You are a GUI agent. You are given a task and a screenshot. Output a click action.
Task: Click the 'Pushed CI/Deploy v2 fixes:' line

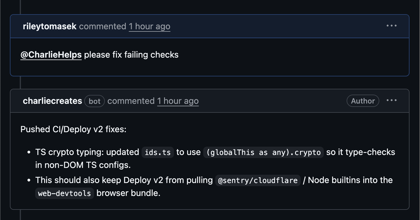click(x=73, y=129)
